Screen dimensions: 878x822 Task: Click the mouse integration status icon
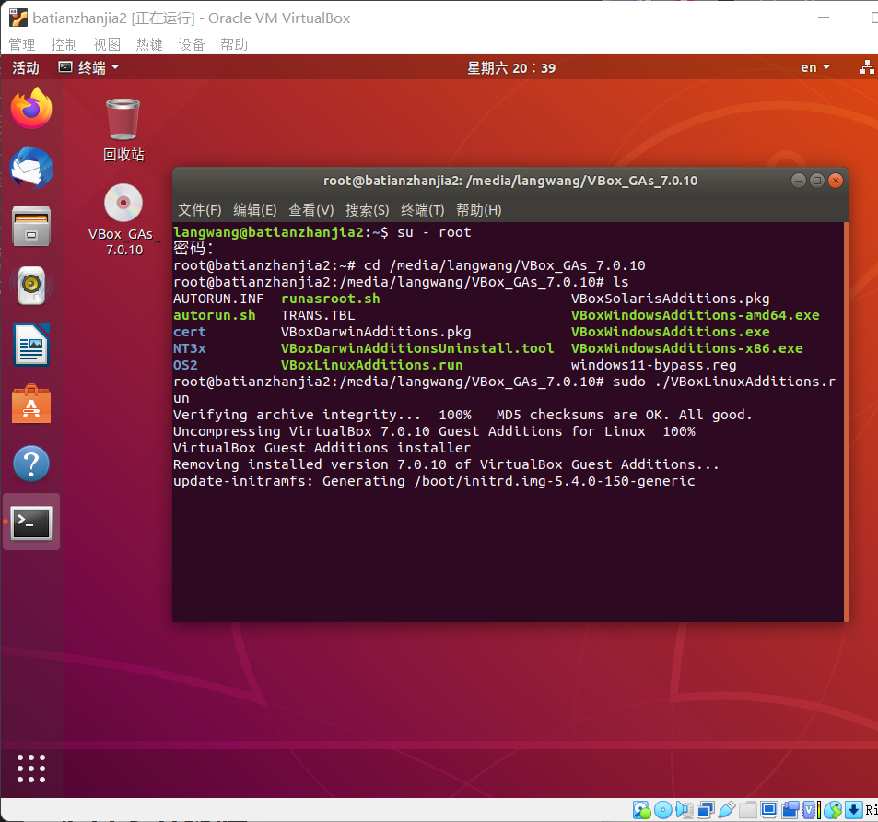click(x=833, y=810)
